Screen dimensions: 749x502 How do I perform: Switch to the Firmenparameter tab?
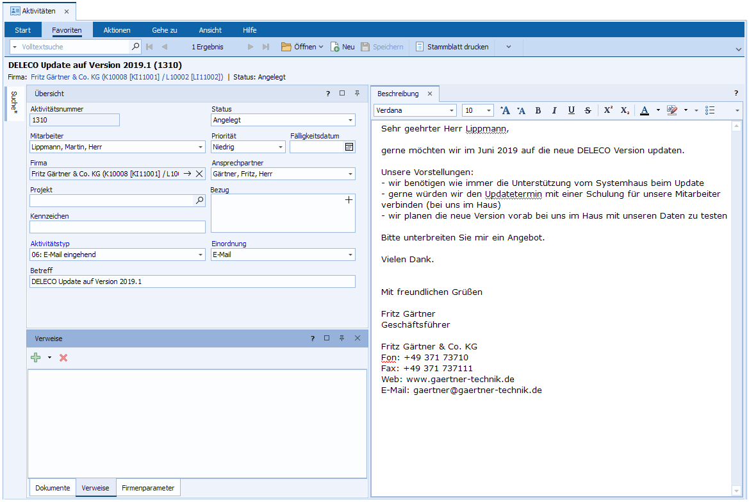tap(147, 488)
